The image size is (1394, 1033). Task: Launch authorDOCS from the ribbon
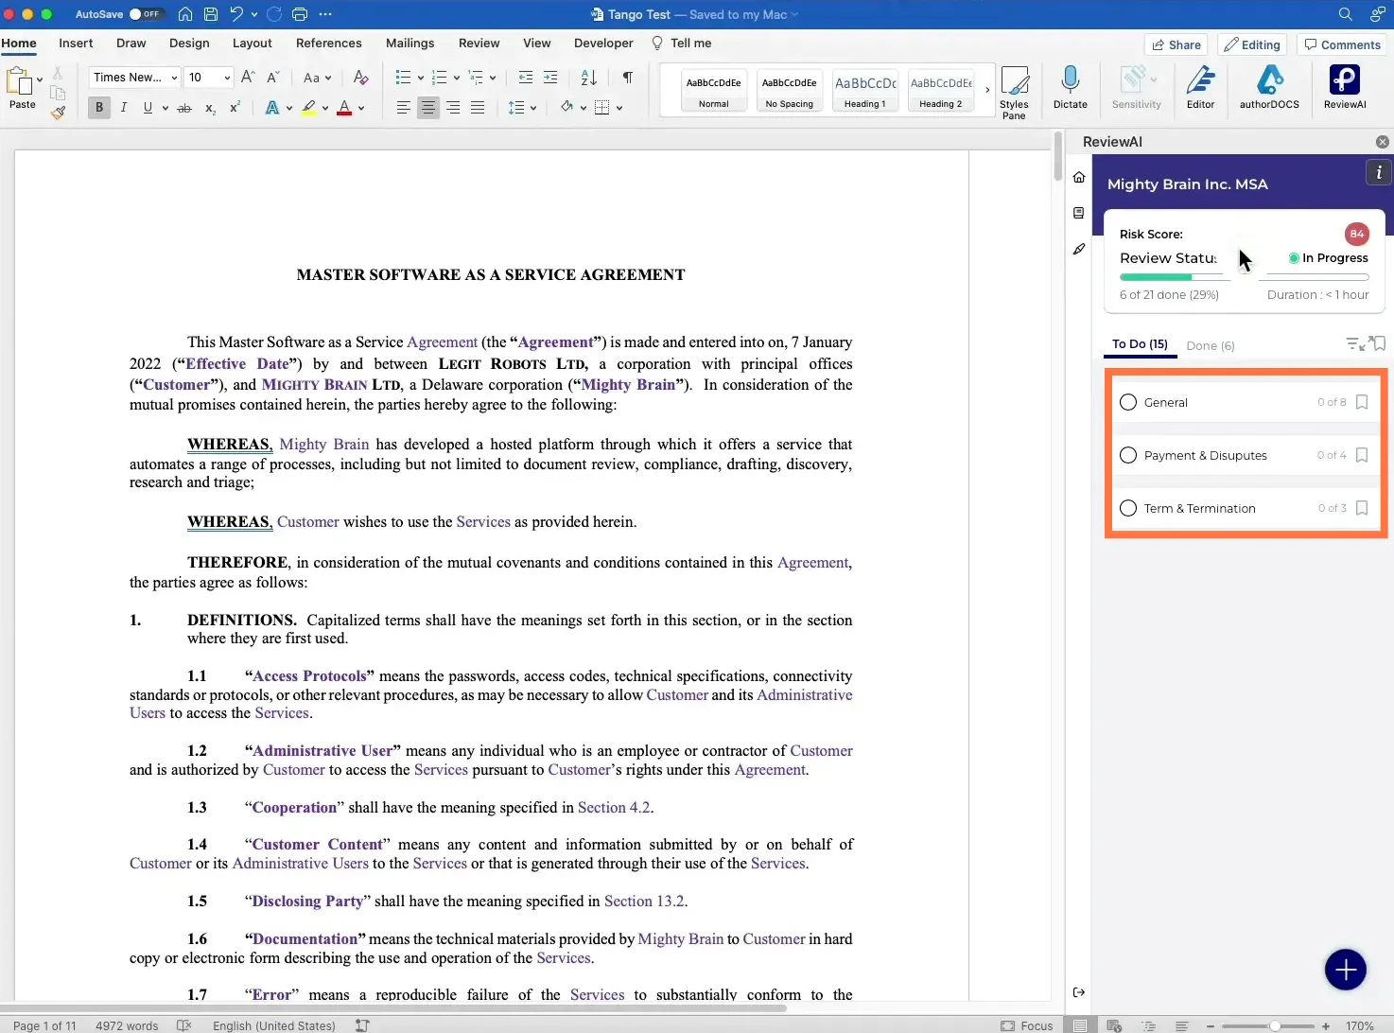(x=1269, y=86)
